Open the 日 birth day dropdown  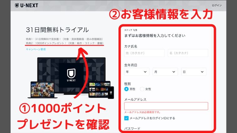[194, 72]
